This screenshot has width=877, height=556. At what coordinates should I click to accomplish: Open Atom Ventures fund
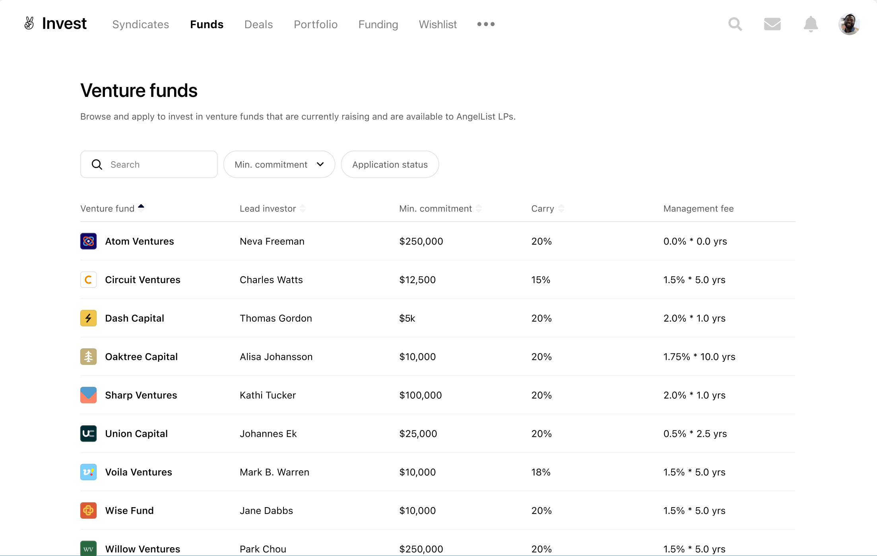pyautogui.click(x=140, y=241)
